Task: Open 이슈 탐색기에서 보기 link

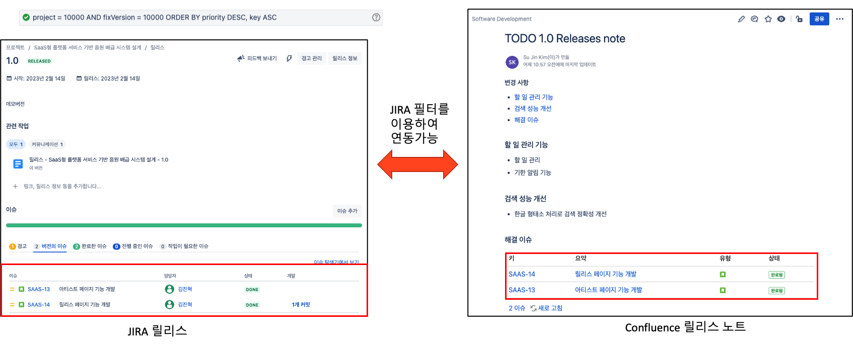Action: [336, 262]
